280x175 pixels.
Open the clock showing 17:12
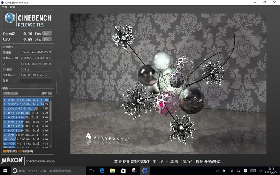coord(271,171)
